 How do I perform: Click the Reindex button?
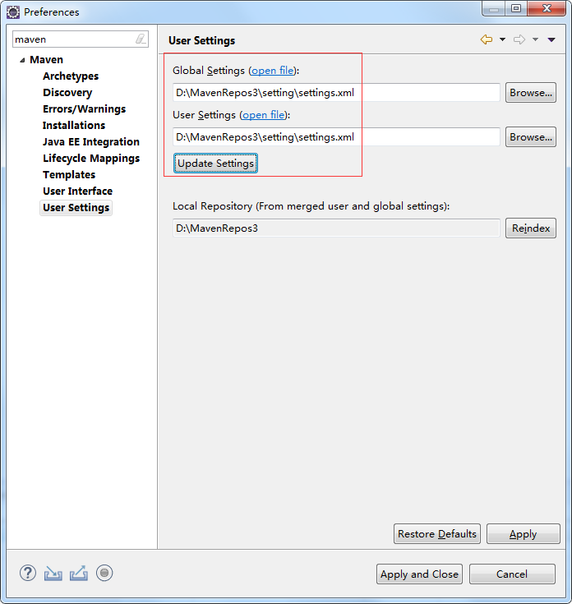coord(530,228)
